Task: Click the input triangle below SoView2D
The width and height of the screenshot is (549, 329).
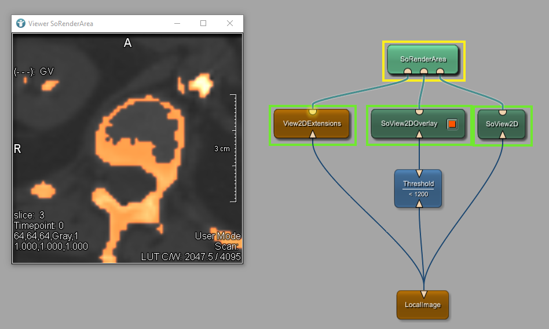Action: 503,135
